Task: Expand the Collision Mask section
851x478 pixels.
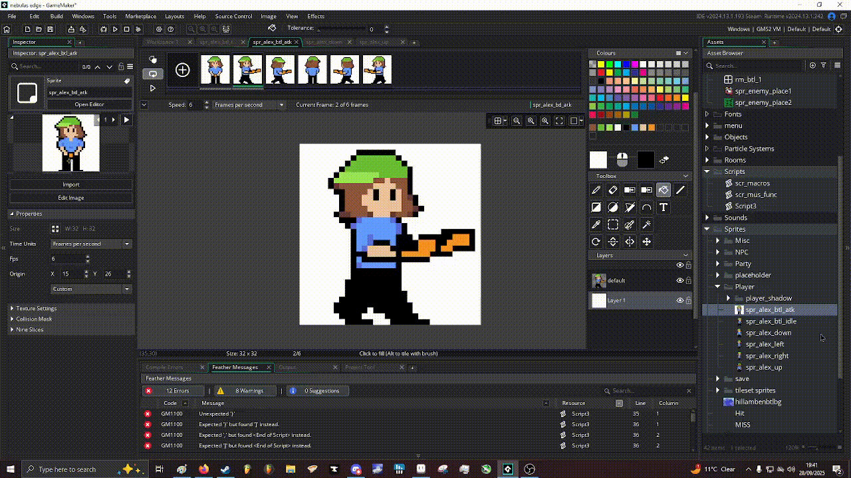Action: (x=35, y=319)
